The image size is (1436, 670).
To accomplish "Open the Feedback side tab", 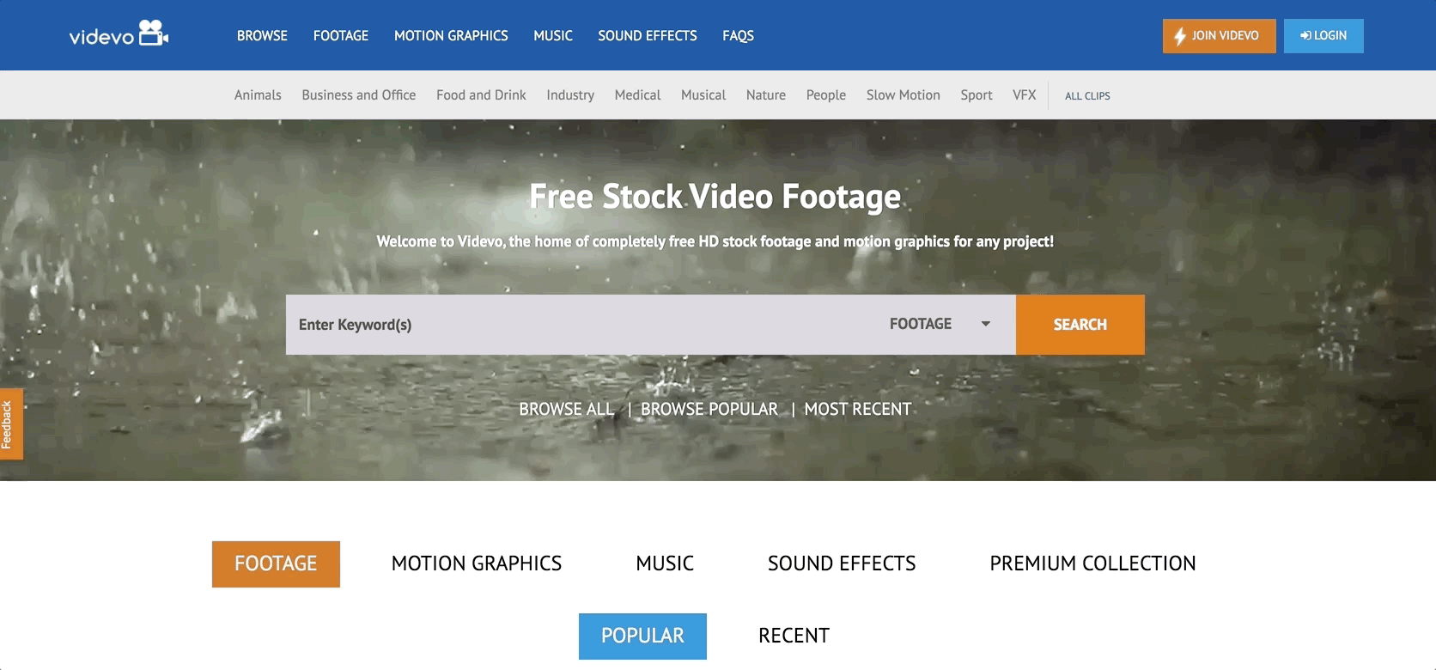I will coord(10,424).
